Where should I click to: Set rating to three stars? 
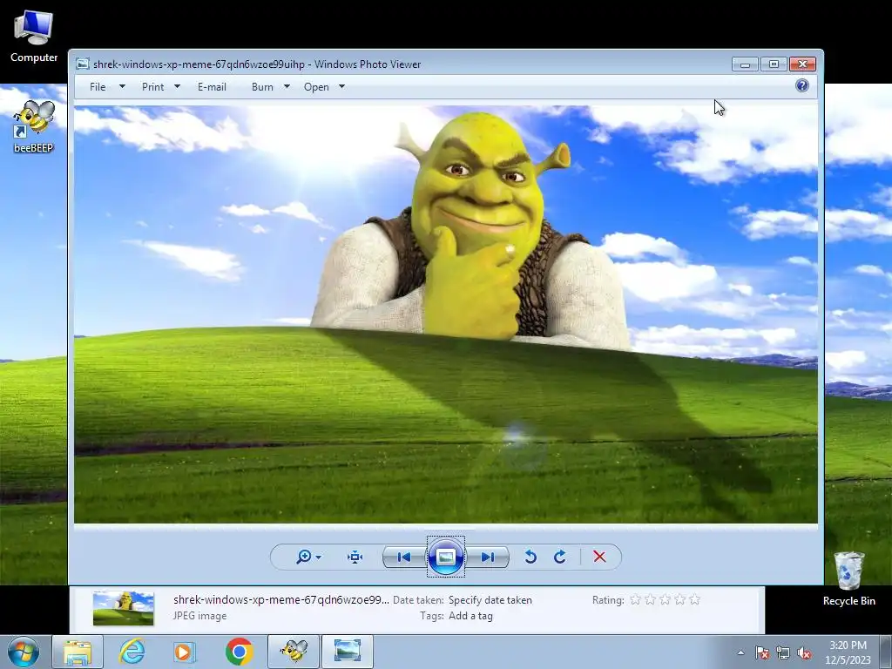coord(665,599)
